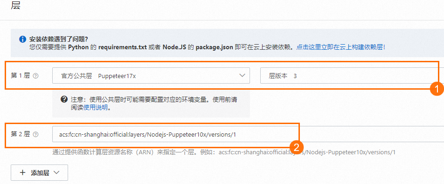Viewport: 444px width, 184px height.
Task: Open the 层版本 3 version selector
Action: click(352, 76)
